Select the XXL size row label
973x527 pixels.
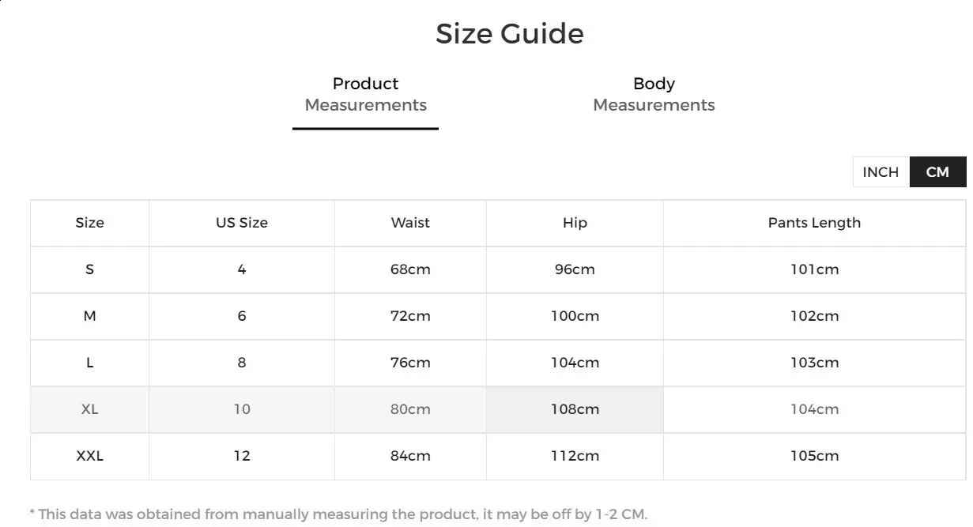coord(89,456)
